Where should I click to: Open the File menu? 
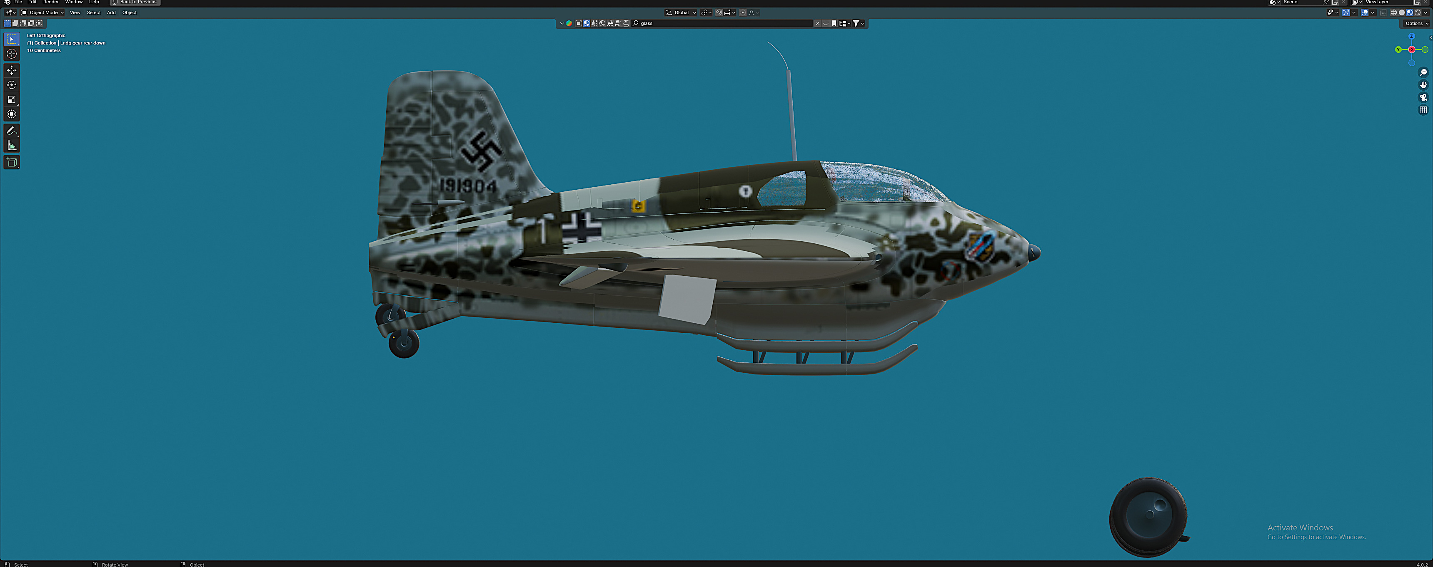(x=18, y=2)
